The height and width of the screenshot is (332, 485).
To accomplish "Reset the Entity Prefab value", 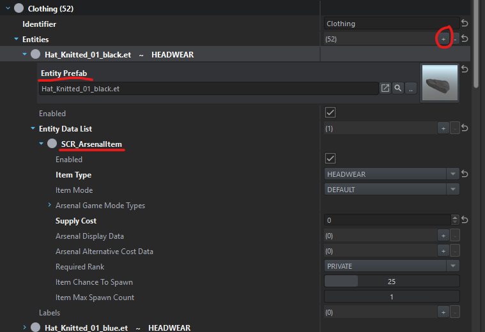I will [x=465, y=69].
